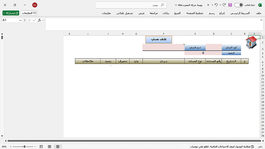This screenshot has height=149, width=265.
Task: Click the الرصيد label cell
Action: coord(231,53)
